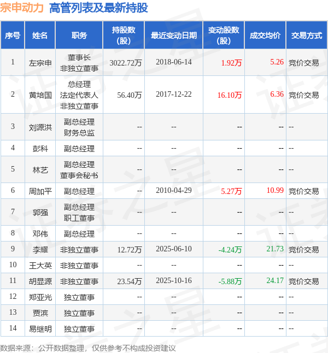Click row number 10
328x353 pixels.
point(13,264)
